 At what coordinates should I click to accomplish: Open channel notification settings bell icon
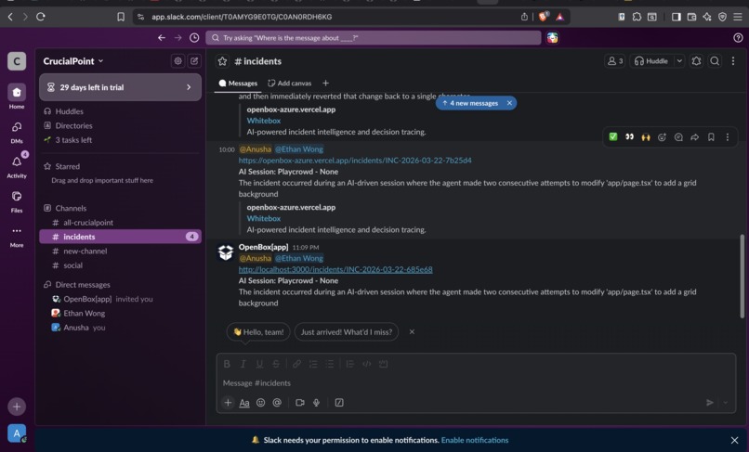696,61
